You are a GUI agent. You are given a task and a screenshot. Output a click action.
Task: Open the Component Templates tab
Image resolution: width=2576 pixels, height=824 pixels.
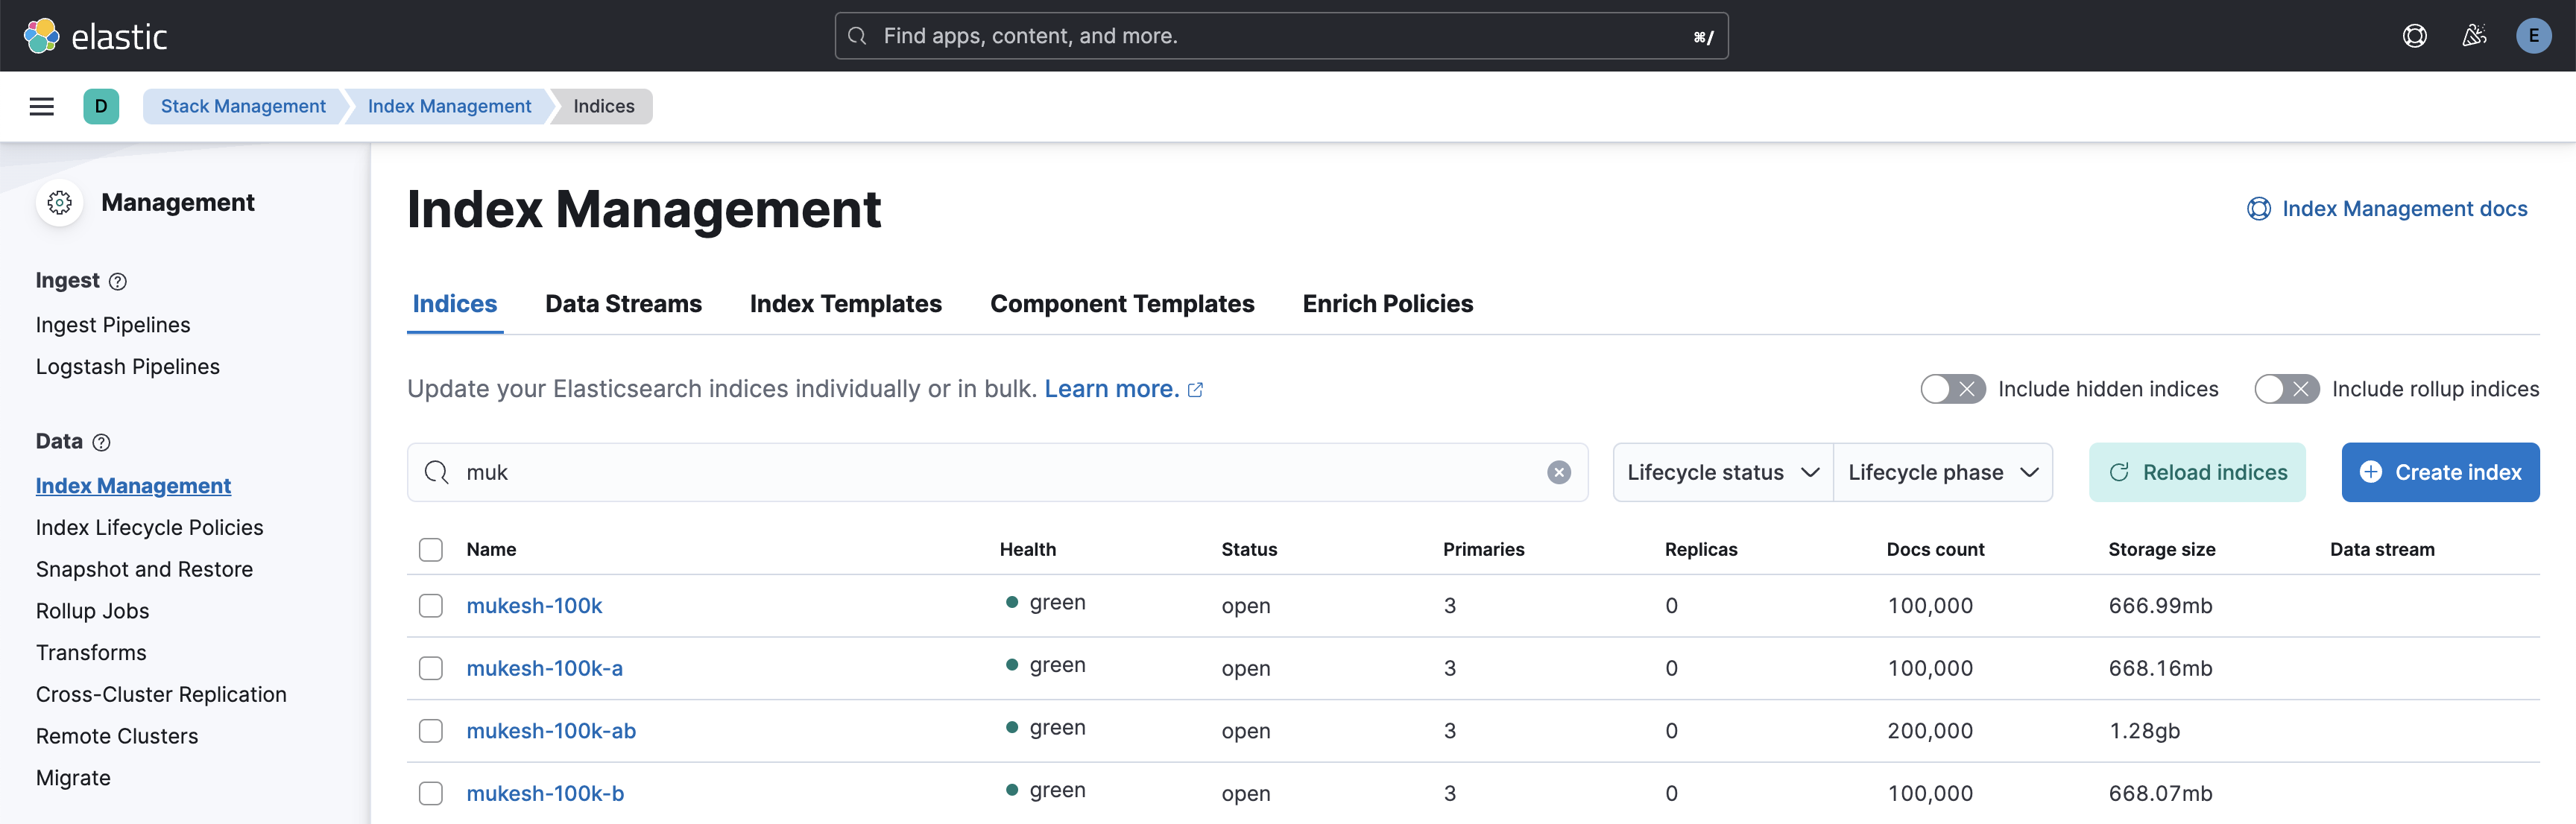coord(1121,304)
